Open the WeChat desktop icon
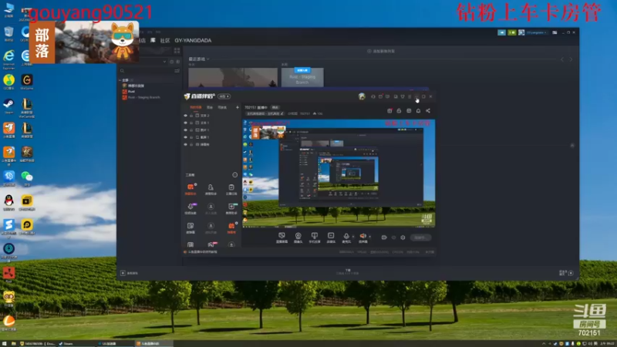Viewport: 617px width, 347px height. pyautogui.click(x=27, y=178)
